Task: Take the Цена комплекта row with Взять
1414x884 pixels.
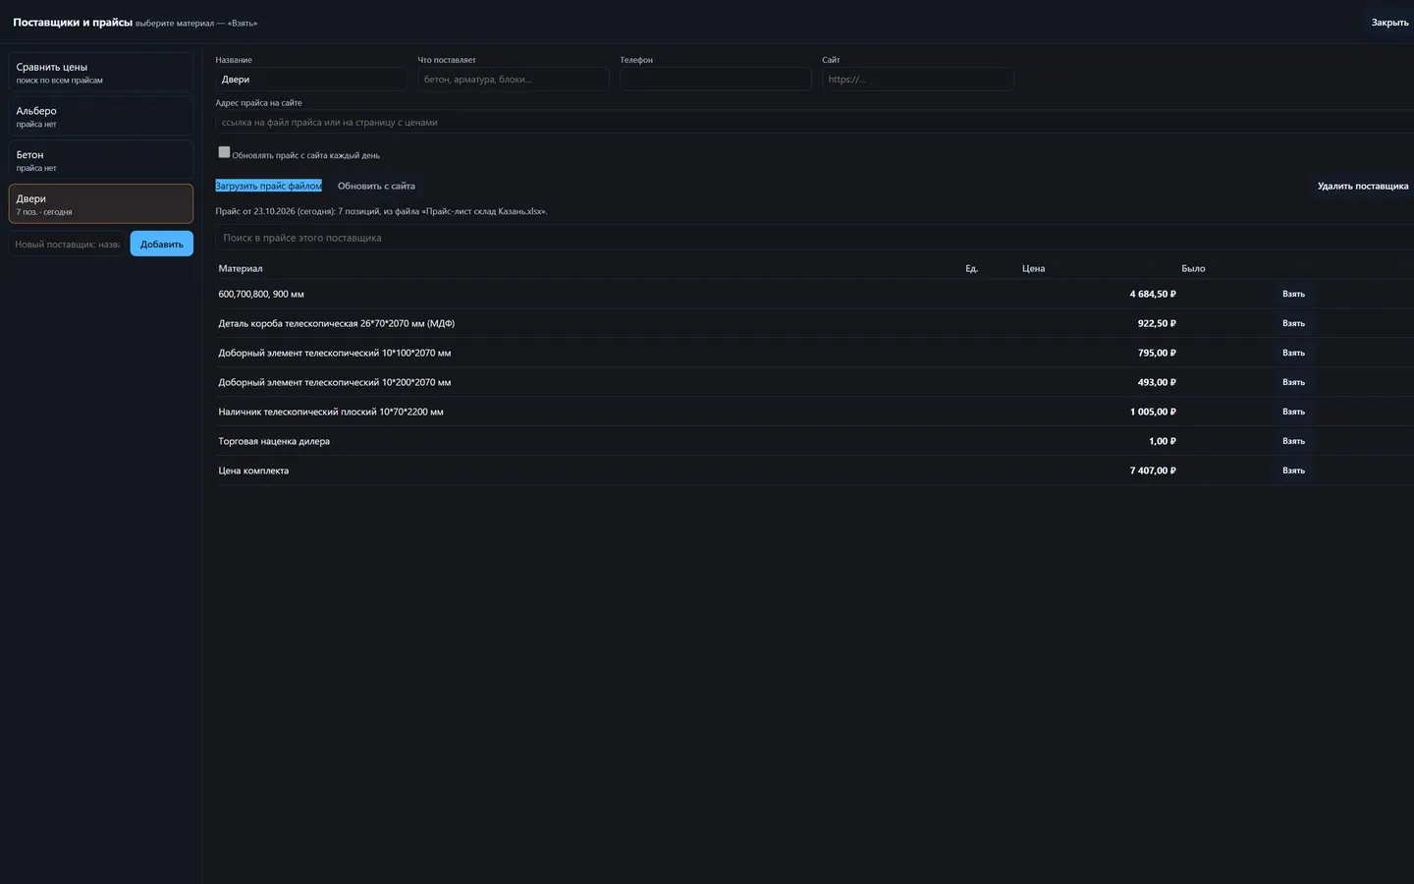Action: (x=1293, y=470)
